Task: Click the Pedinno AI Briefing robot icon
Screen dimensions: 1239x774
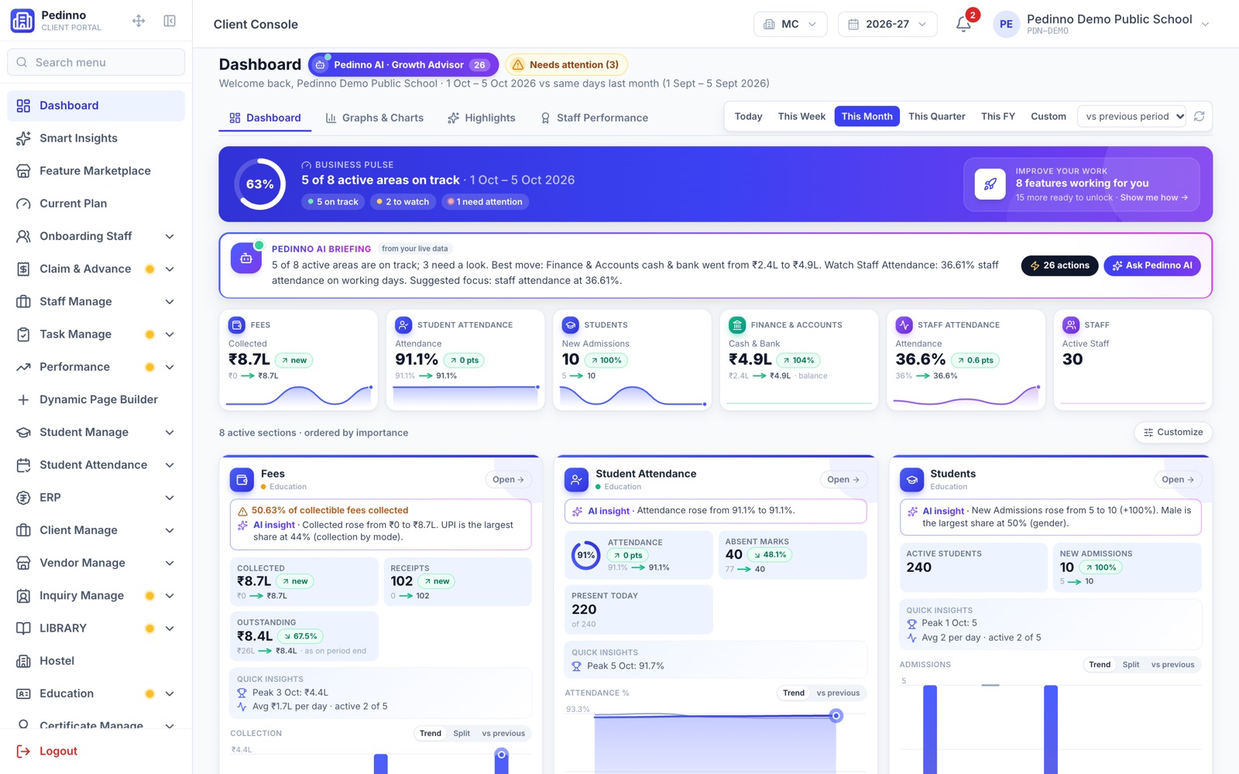Action: [x=246, y=259]
